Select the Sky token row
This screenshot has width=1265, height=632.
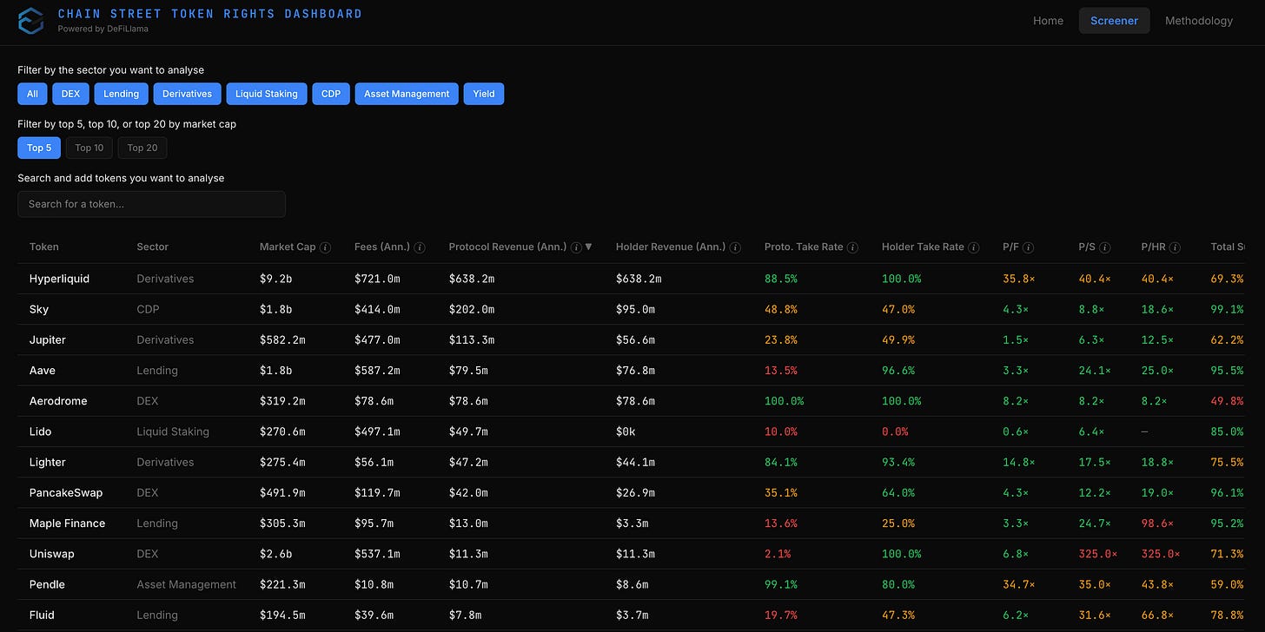[x=632, y=309]
